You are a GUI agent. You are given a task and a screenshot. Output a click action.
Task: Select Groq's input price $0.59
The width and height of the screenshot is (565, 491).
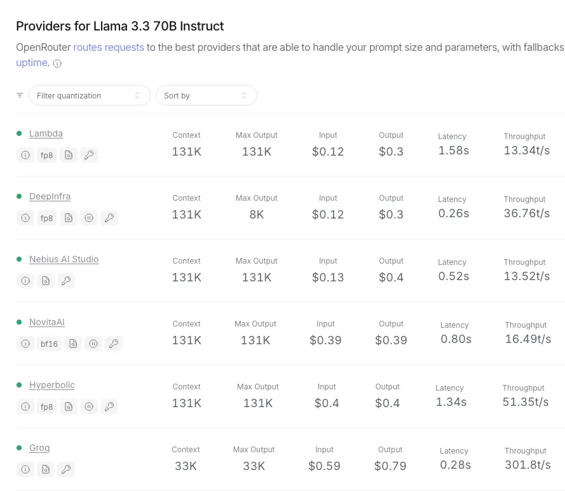[x=324, y=466]
